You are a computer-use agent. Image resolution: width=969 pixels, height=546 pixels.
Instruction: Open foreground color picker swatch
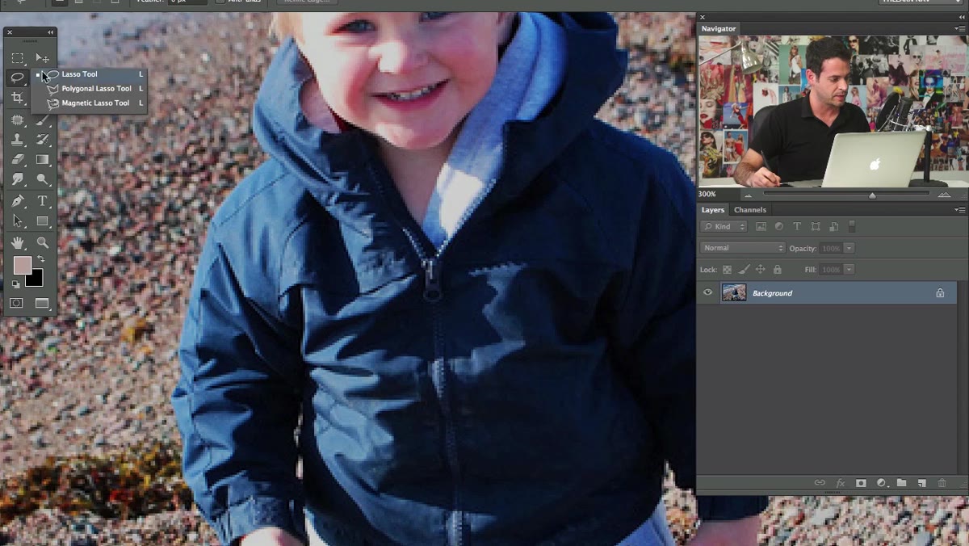(22, 265)
